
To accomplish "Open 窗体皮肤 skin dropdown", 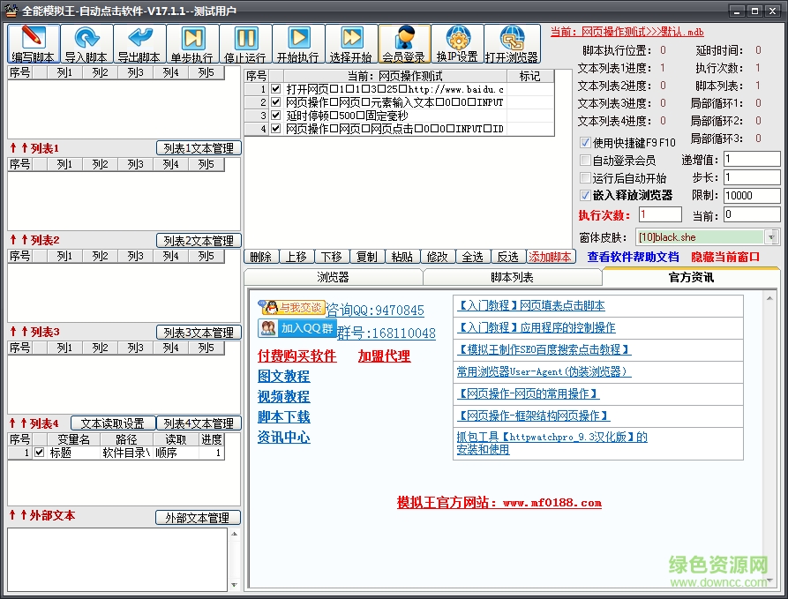I will [x=772, y=236].
